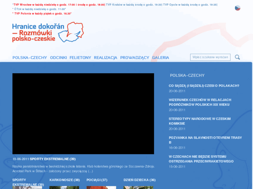
Task: Open the POLSKA-CZECHY menu item
Action: coord(30,58)
